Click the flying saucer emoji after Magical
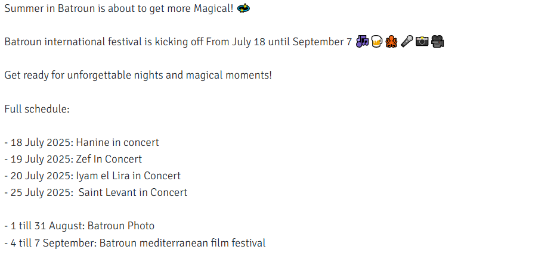The image size is (557, 265). 243,8
